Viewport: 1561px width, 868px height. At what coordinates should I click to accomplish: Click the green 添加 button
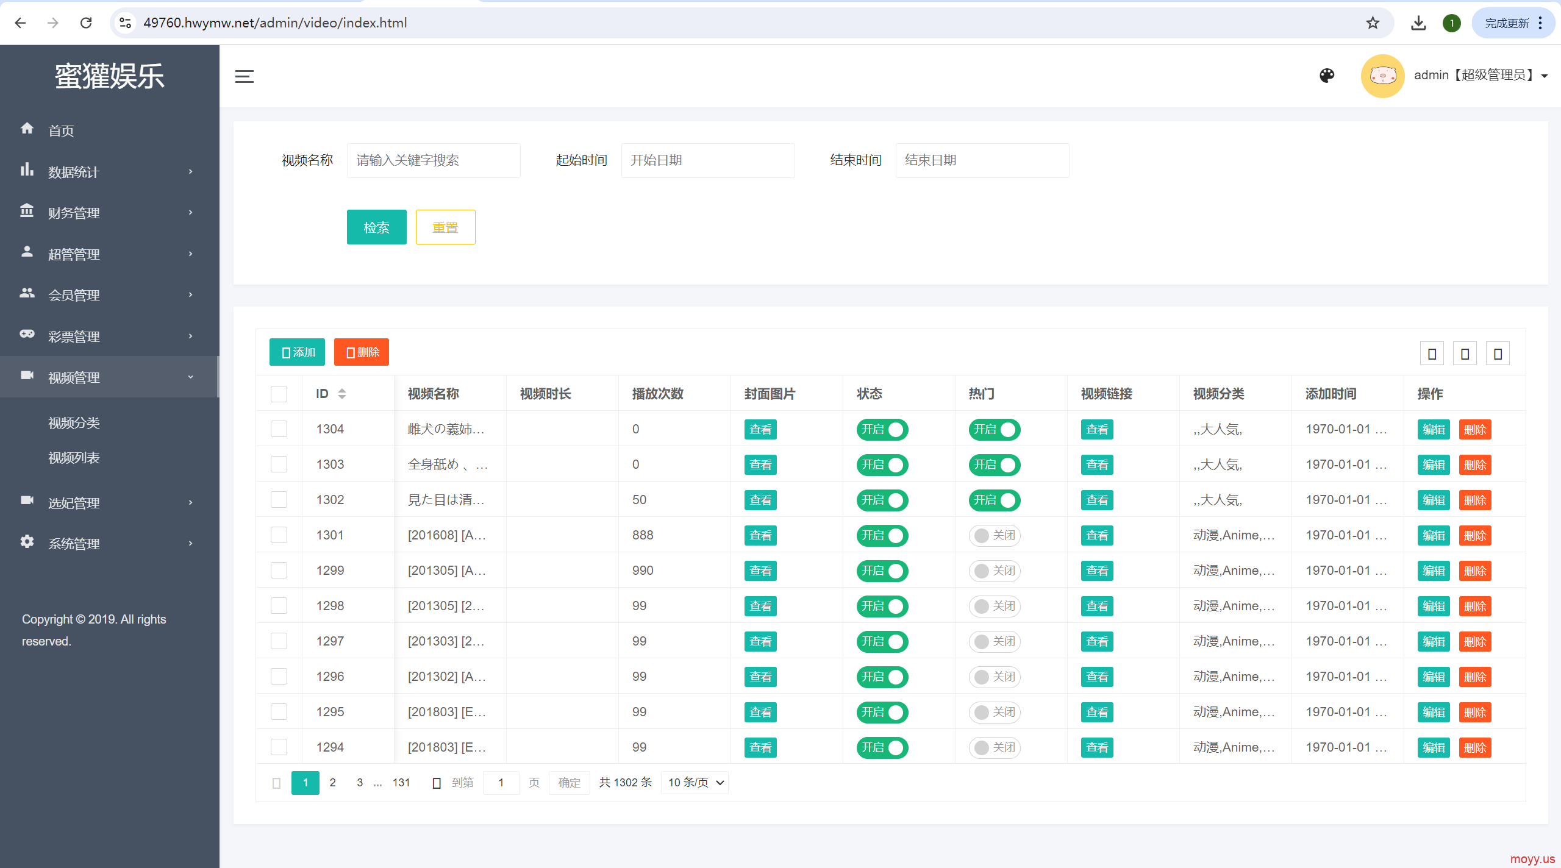pyautogui.click(x=297, y=352)
